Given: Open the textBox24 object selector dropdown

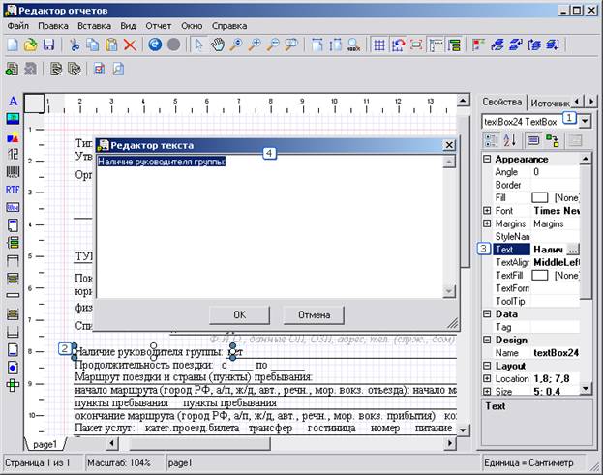Looking at the screenshot, I should (x=585, y=122).
